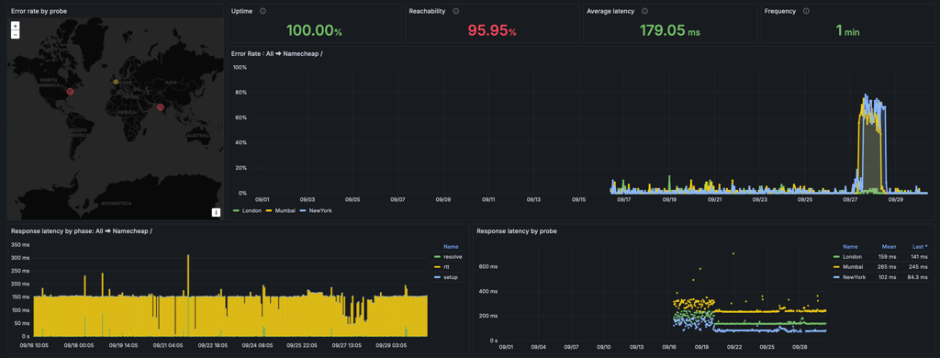The image size is (940, 358).
Task: Click the Reachability info icon
Action: pos(455,11)
